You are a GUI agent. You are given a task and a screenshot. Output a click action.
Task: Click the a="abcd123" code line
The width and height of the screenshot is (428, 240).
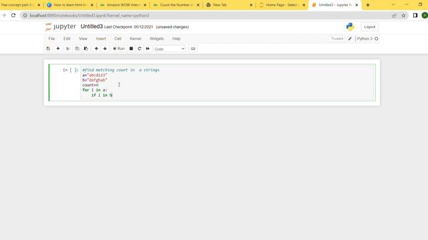(x=95, y=75)
